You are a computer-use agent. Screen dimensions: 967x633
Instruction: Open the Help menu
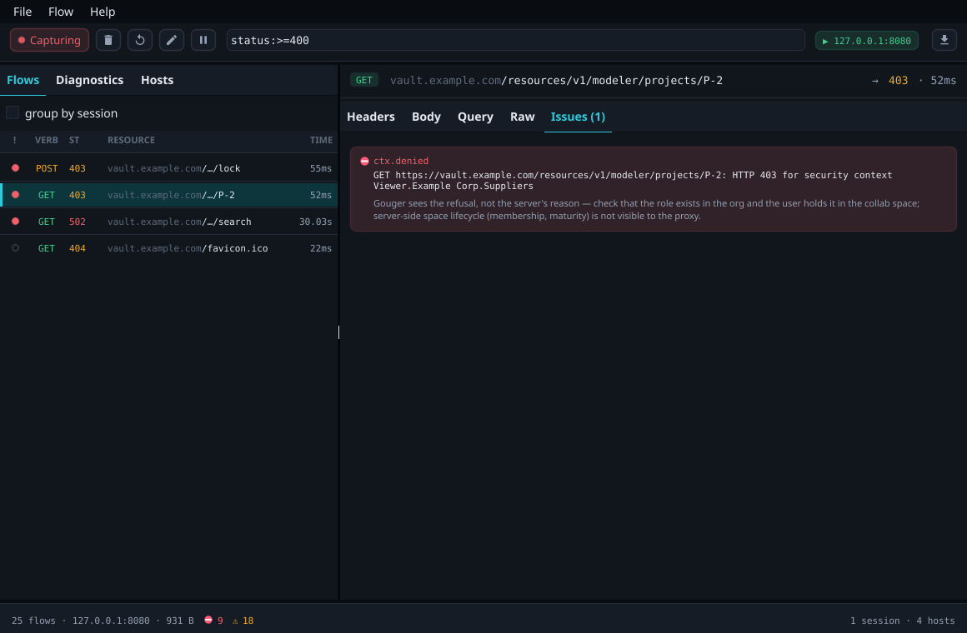103,12
